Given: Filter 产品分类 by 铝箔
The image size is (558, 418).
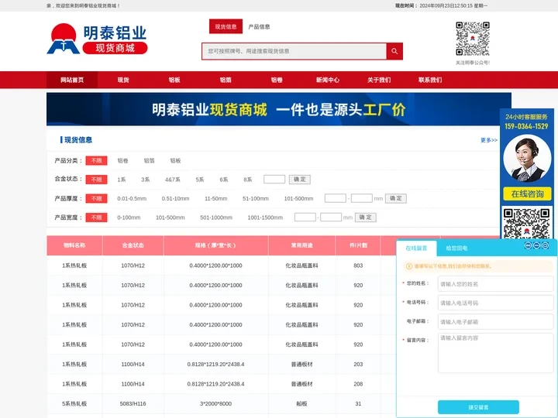Looking at the screenshot, I should tap(149, 161).
